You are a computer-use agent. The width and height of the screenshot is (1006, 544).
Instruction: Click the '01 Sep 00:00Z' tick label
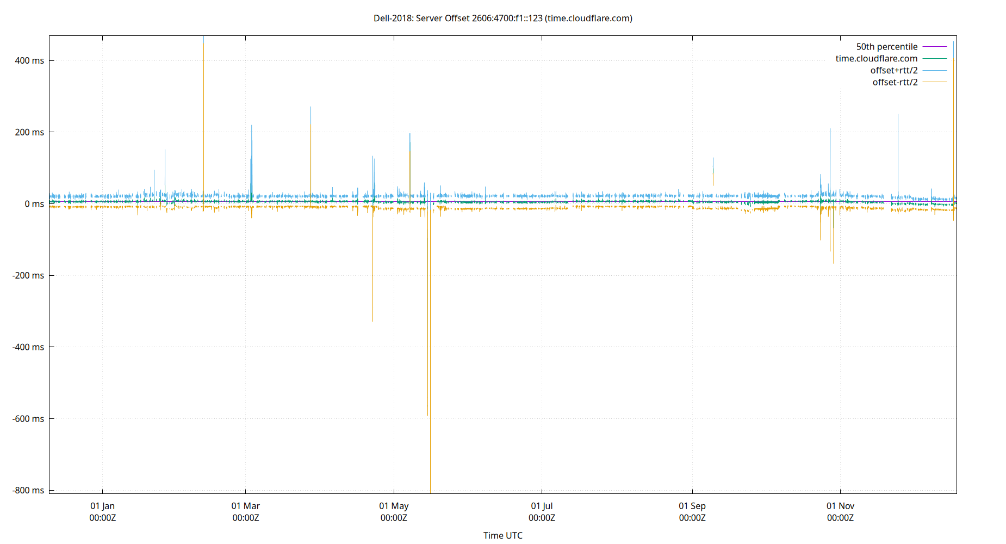coord(692,512)
